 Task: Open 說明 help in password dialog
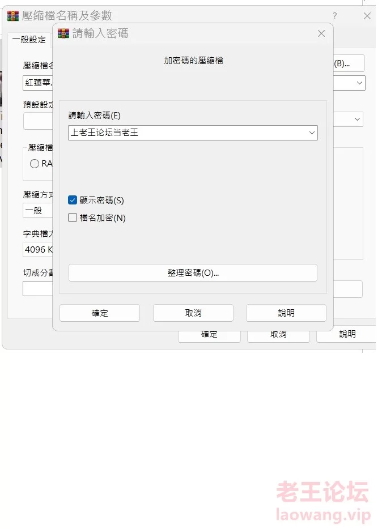click(286, 313)
